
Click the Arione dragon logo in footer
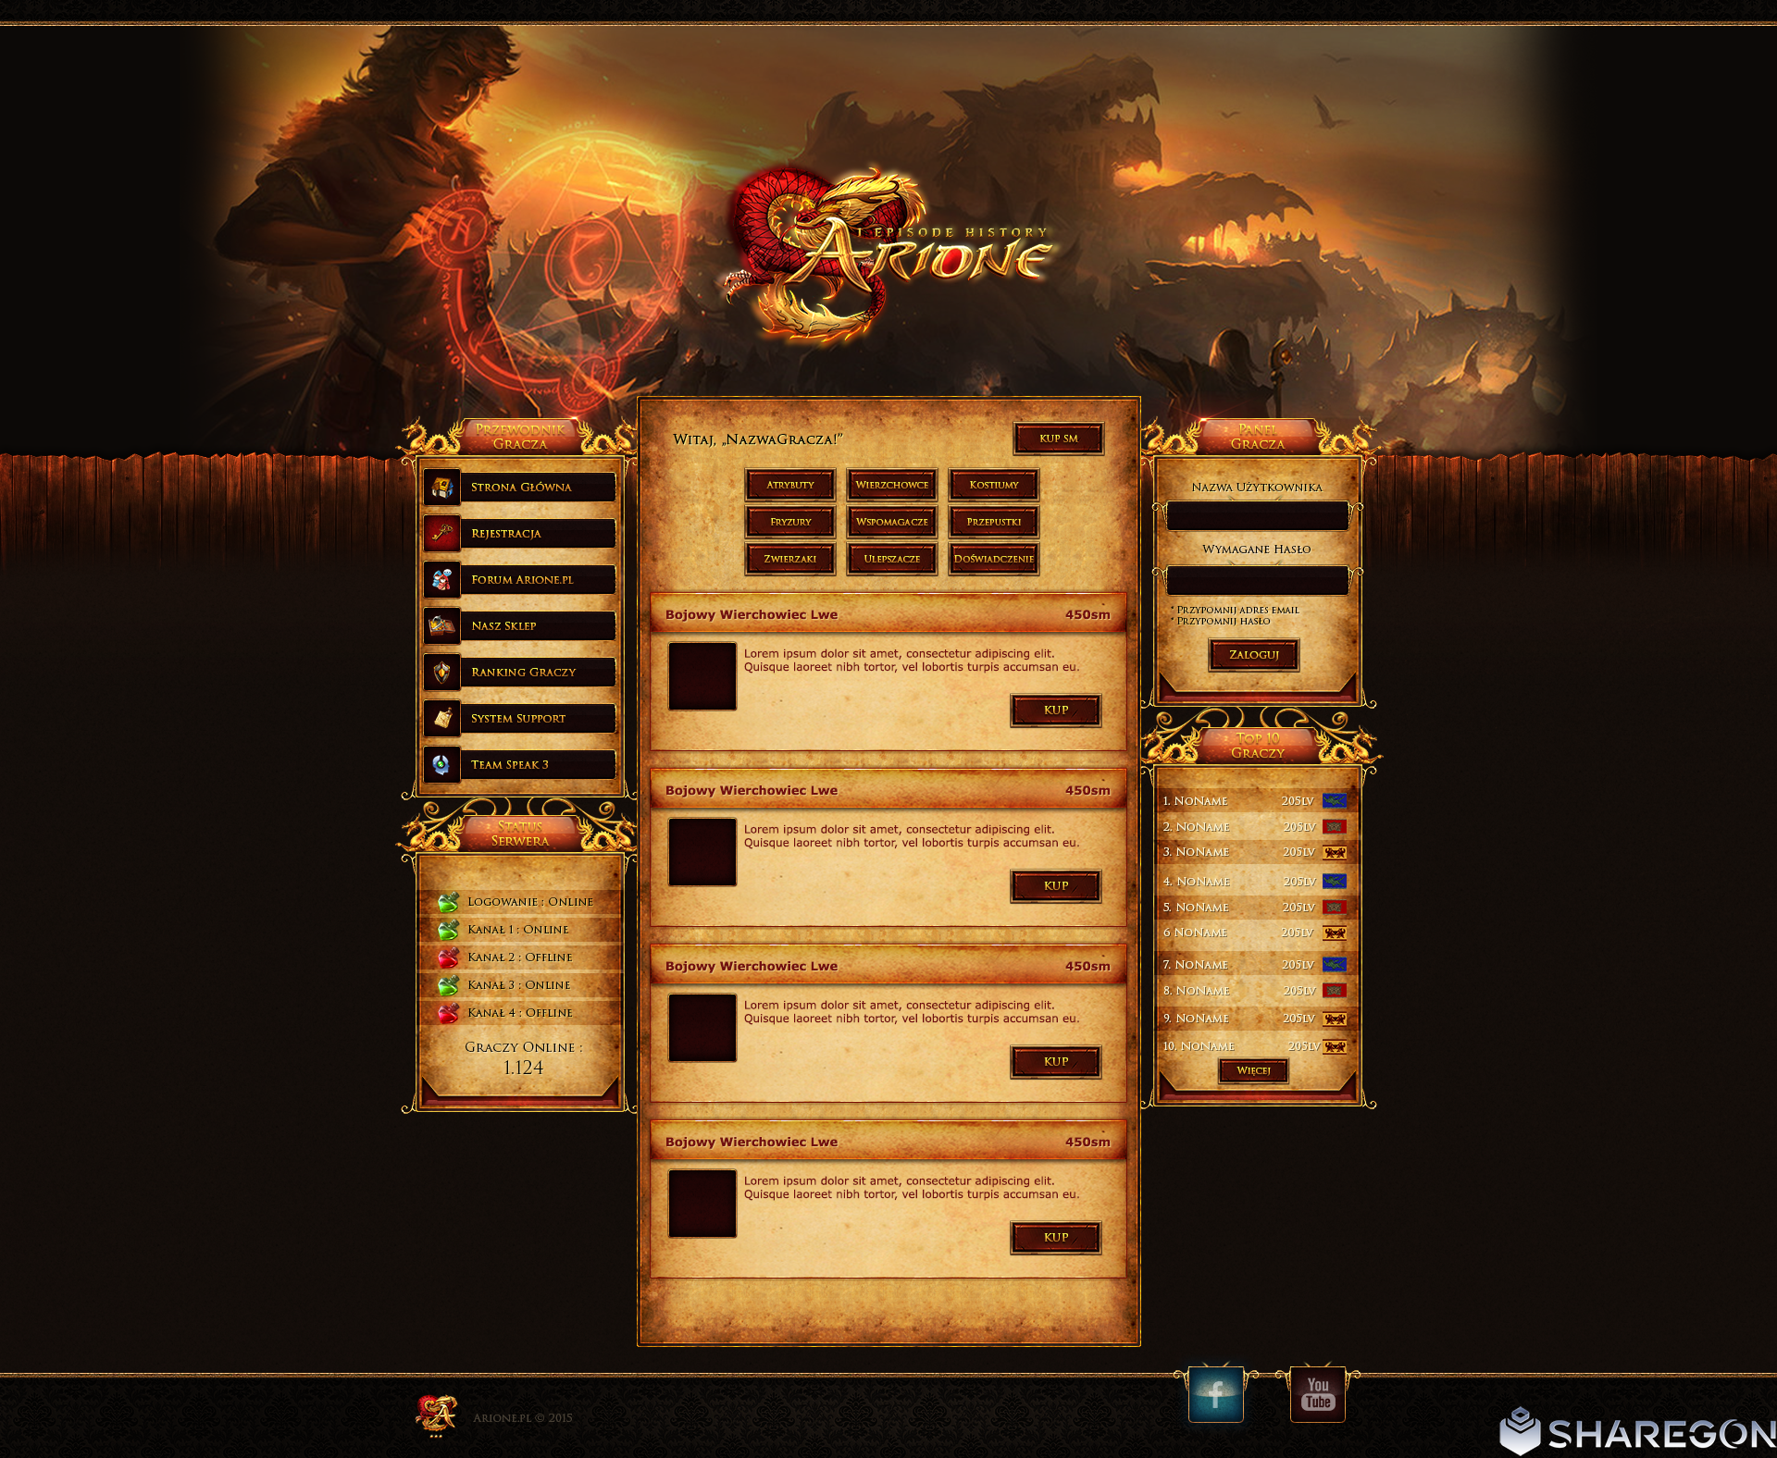point(436,1415)
